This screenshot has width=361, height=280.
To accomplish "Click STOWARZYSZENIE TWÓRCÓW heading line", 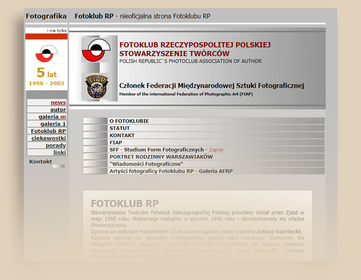I will pyautogui.click(x=174, y=53).
